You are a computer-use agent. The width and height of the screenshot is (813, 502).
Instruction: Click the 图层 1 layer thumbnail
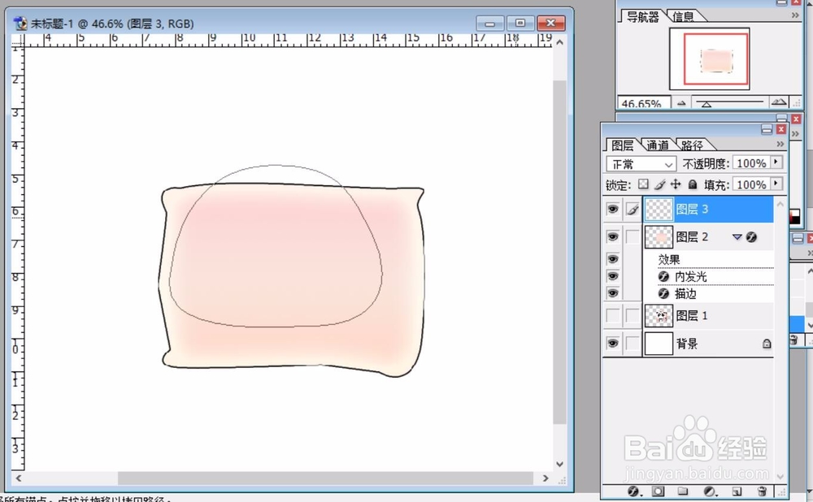pos(659,315)
